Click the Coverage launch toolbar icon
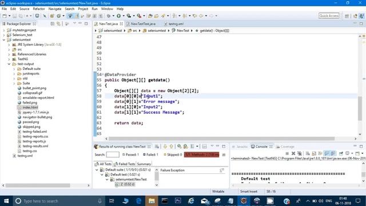The width and height of the screenshot is (366, 206). [x=129, y=16]
